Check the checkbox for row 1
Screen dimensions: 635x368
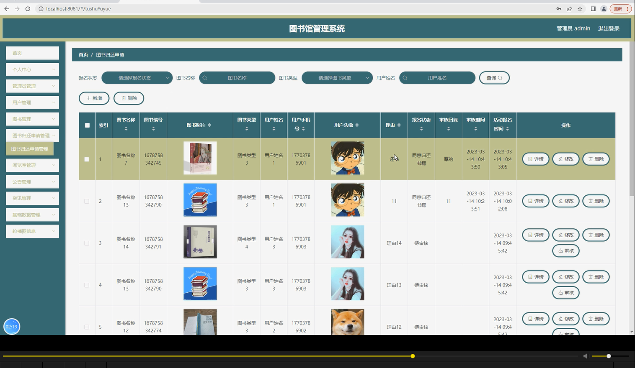[87, 159]
